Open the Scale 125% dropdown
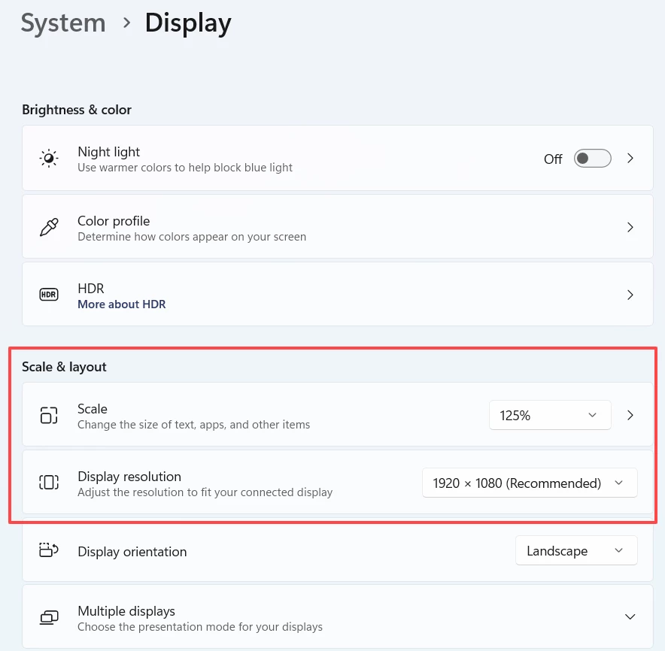 [550, 415]
